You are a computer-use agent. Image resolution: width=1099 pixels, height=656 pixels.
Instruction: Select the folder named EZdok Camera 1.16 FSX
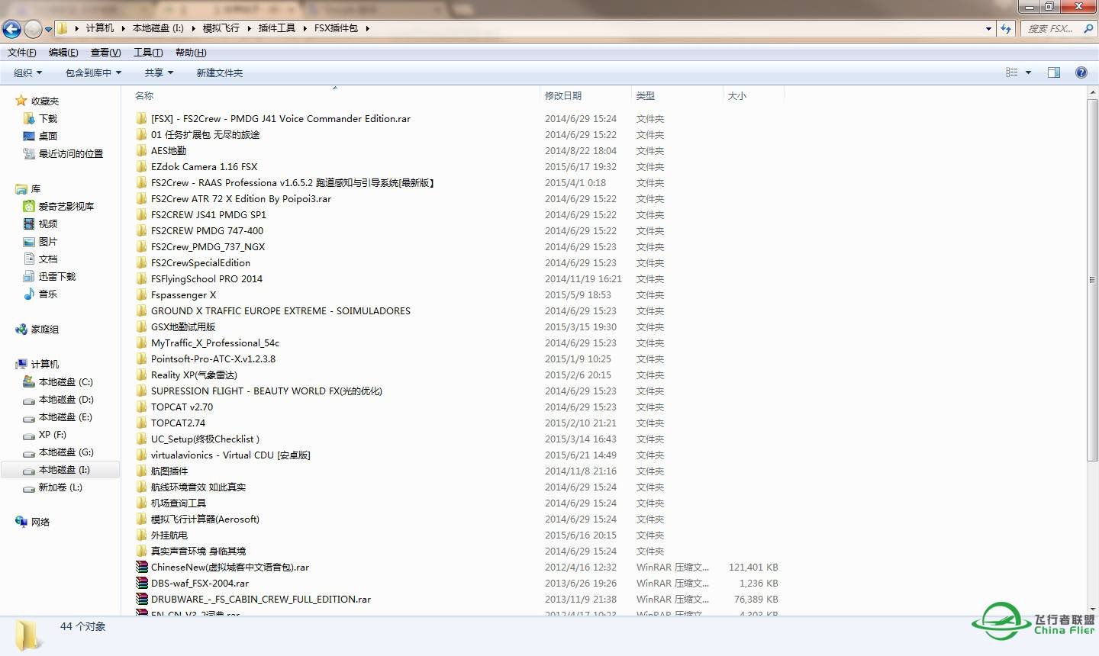204,166
